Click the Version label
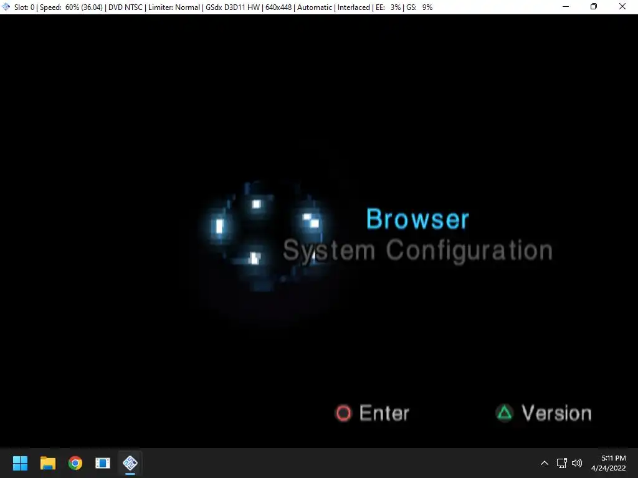 556,413
